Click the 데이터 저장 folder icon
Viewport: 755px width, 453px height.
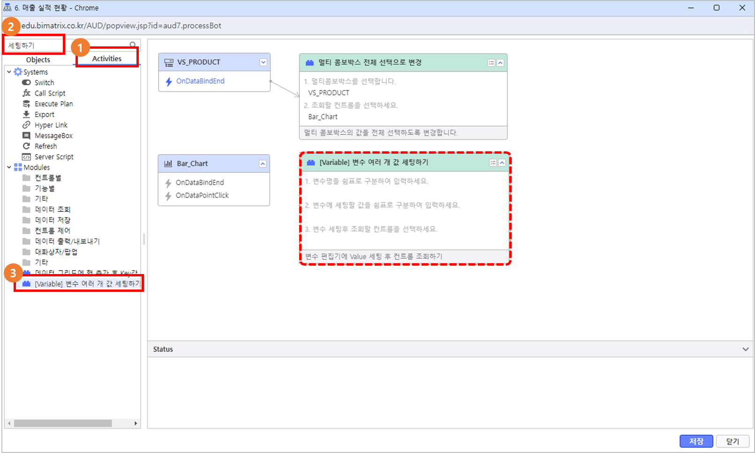click(26, 220)
